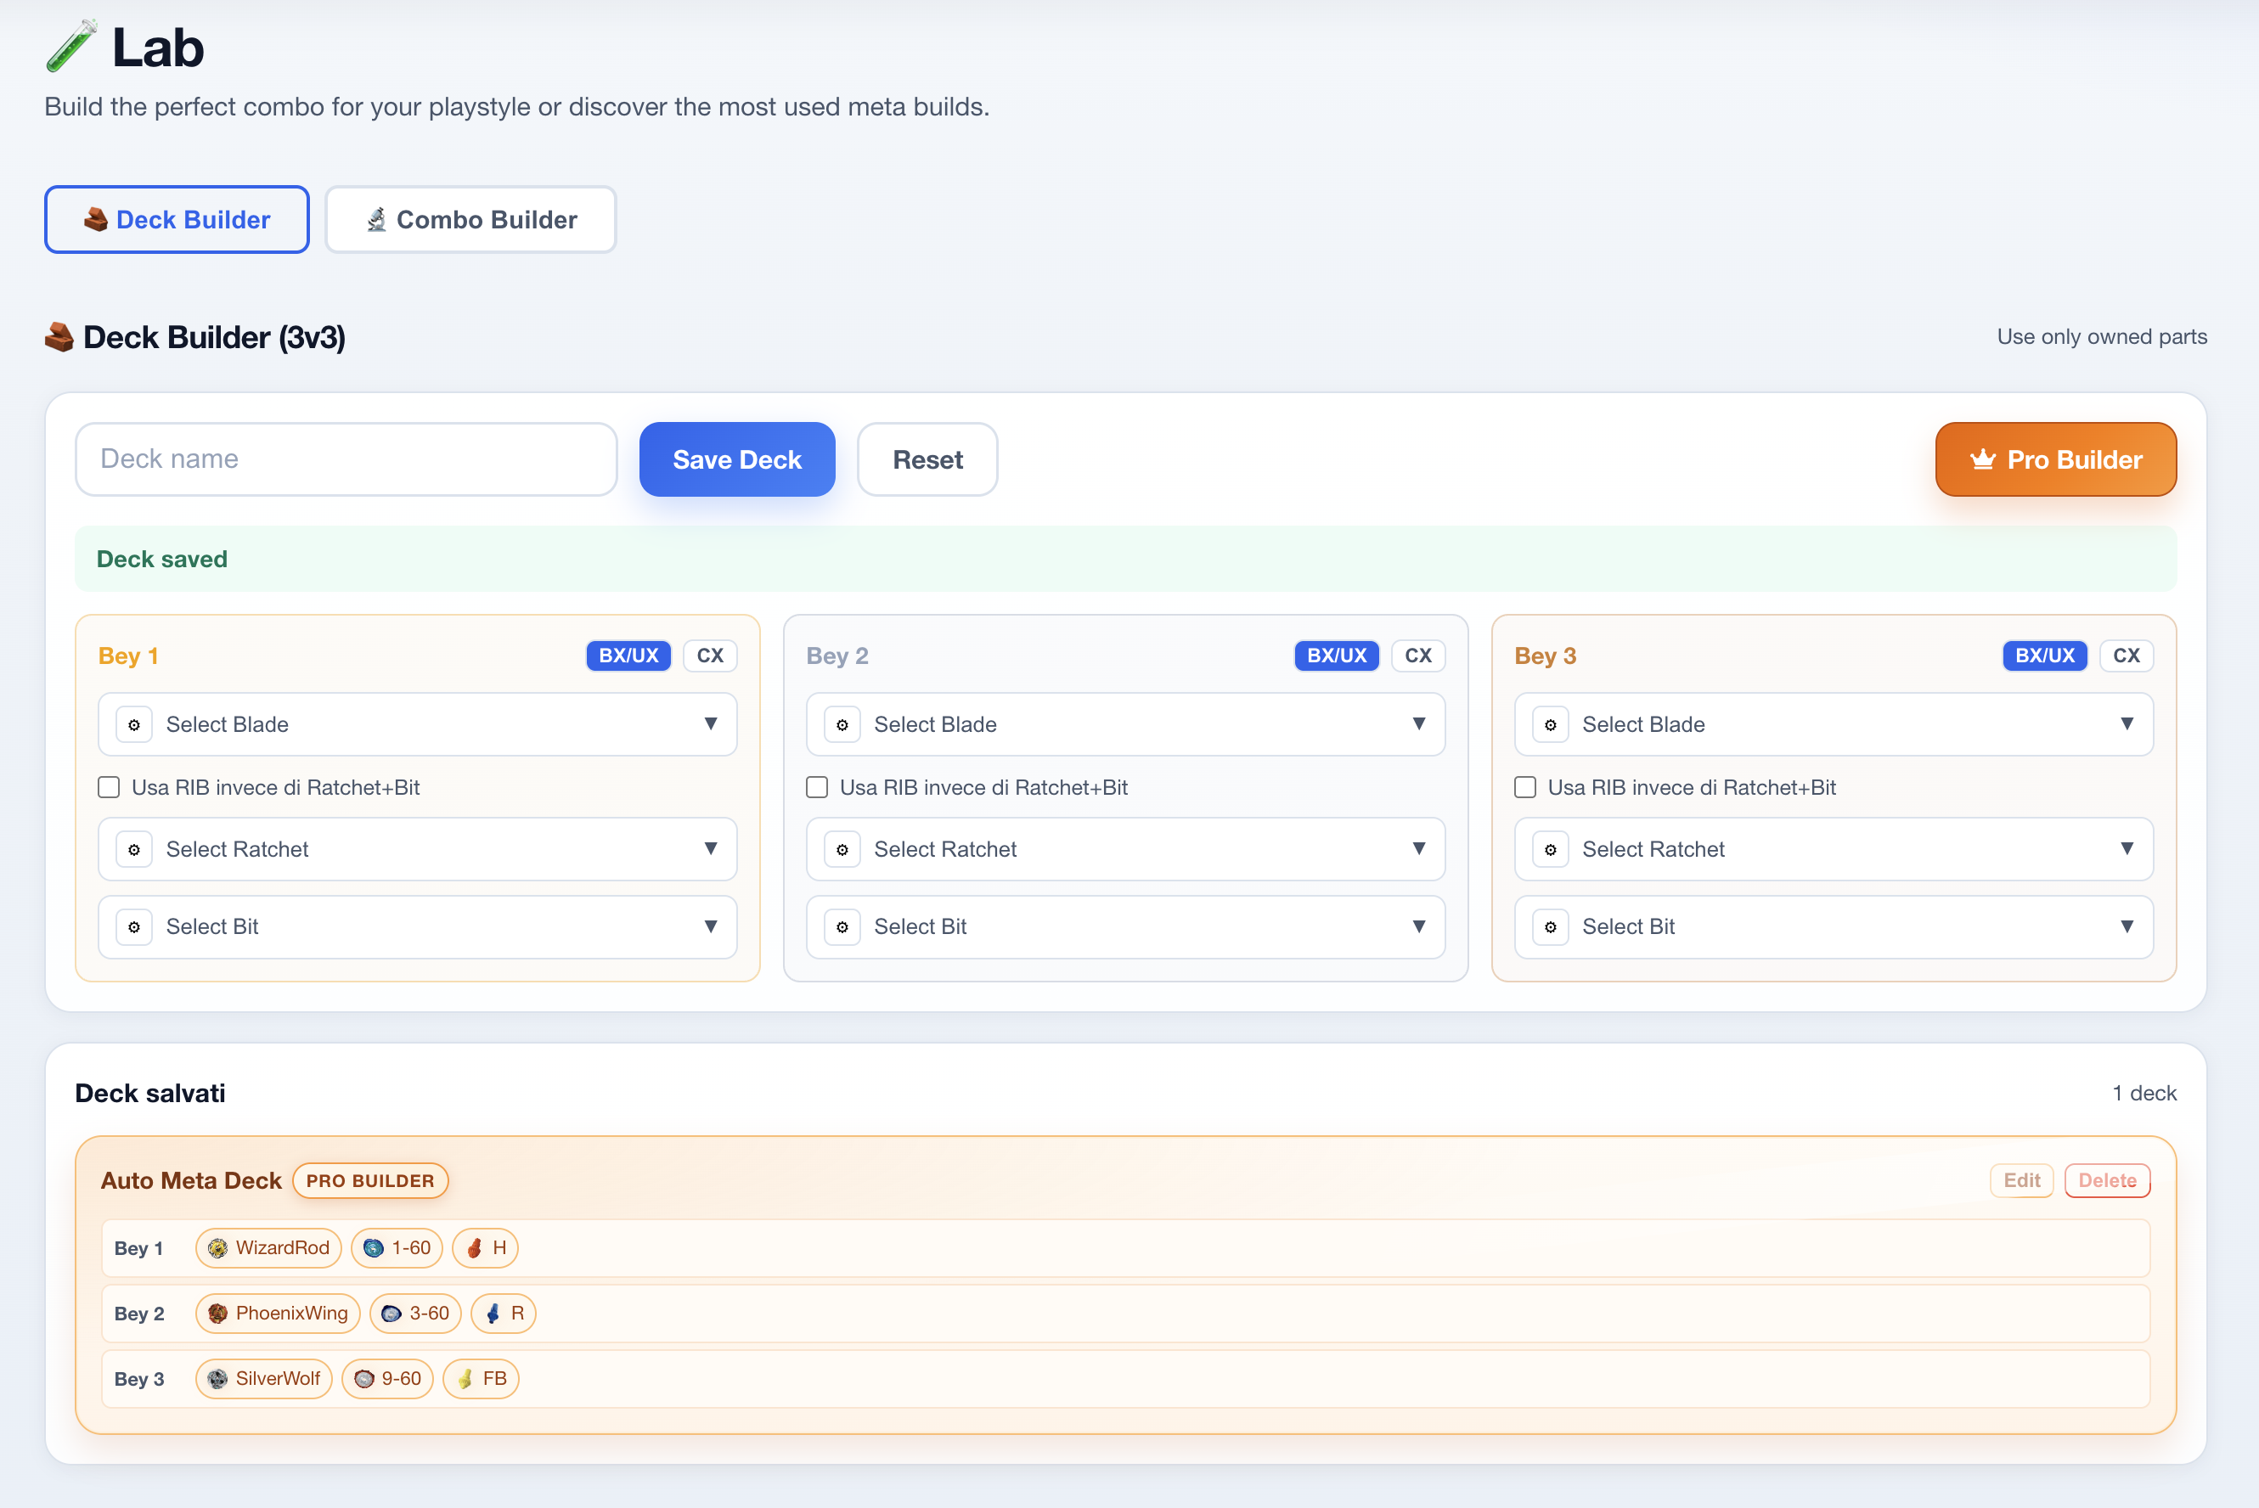Enable RIB checkbox for Bey 2
The height and width of the screenshot is (1508, 2259).
816,788
